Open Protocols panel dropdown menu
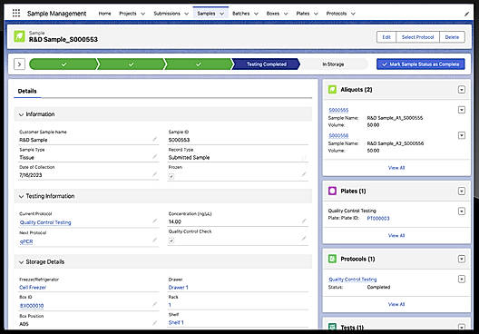The height and width of the screenshot is (334, 479). coord(462,259)
